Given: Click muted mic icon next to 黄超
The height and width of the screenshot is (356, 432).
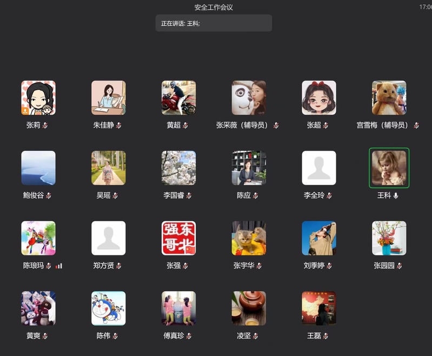Looking at the screenshot, I should (x=186, y=126).
